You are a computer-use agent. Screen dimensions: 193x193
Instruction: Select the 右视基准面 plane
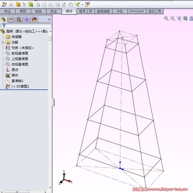(x=17, y=64)
